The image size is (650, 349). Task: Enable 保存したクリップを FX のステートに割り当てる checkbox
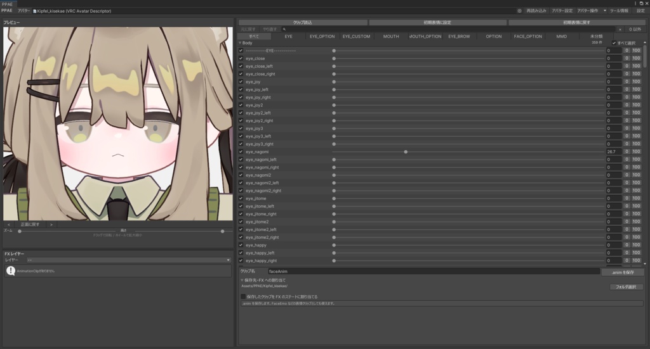243,296
